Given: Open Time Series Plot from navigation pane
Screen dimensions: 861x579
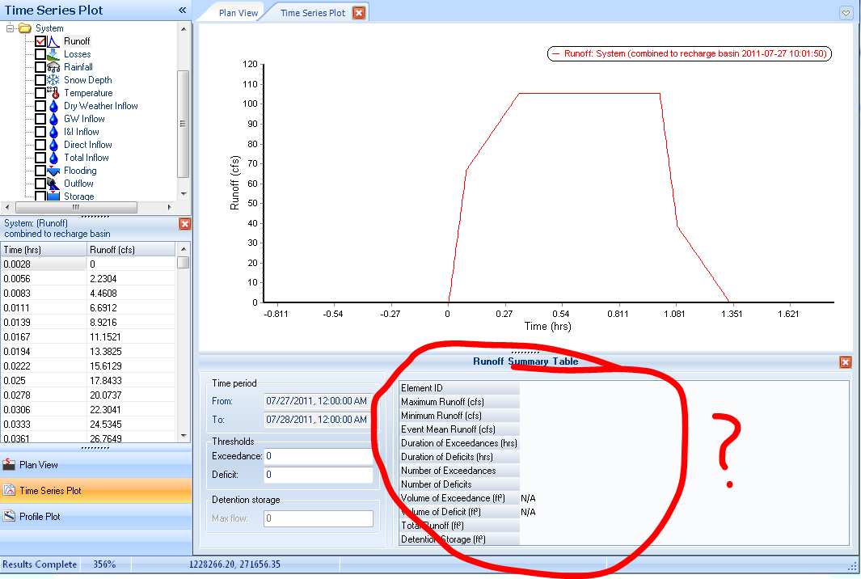Looking at the screenshot, I should [x=96, y=491].
